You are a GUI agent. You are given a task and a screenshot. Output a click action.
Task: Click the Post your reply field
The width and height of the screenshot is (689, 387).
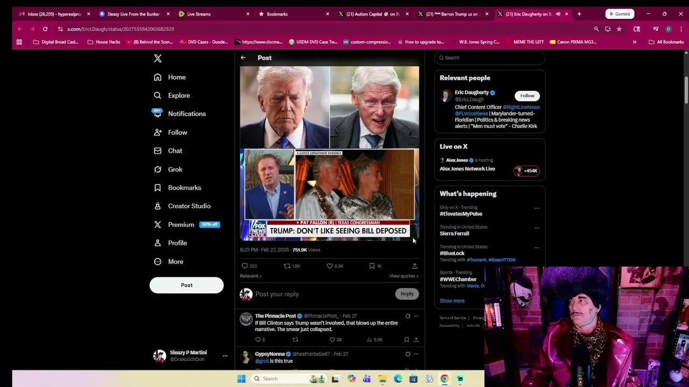click(x=323, y=294)
